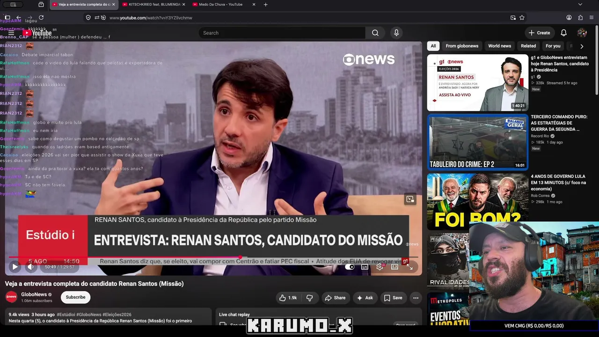Select the World news chip
Screen dimensions: 599x337
pyautogui.click(x=500, y=46)
